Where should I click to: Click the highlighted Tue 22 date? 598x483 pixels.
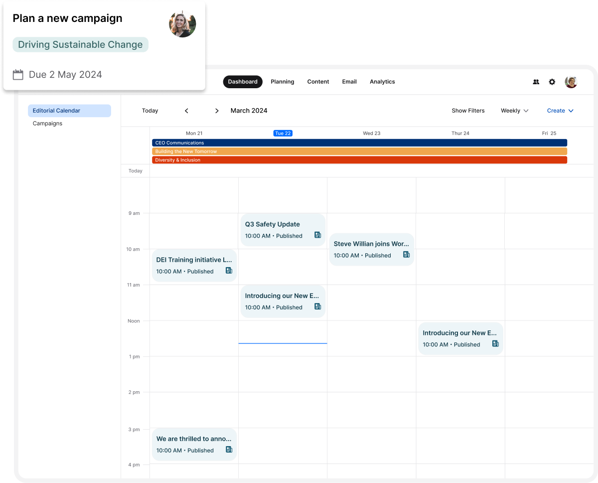[x=283, y=133]
